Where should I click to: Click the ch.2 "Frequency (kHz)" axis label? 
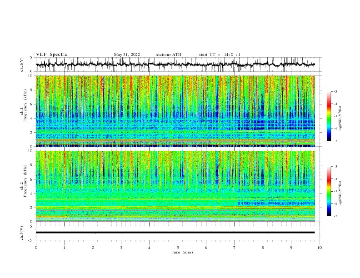tap(25, 181)
